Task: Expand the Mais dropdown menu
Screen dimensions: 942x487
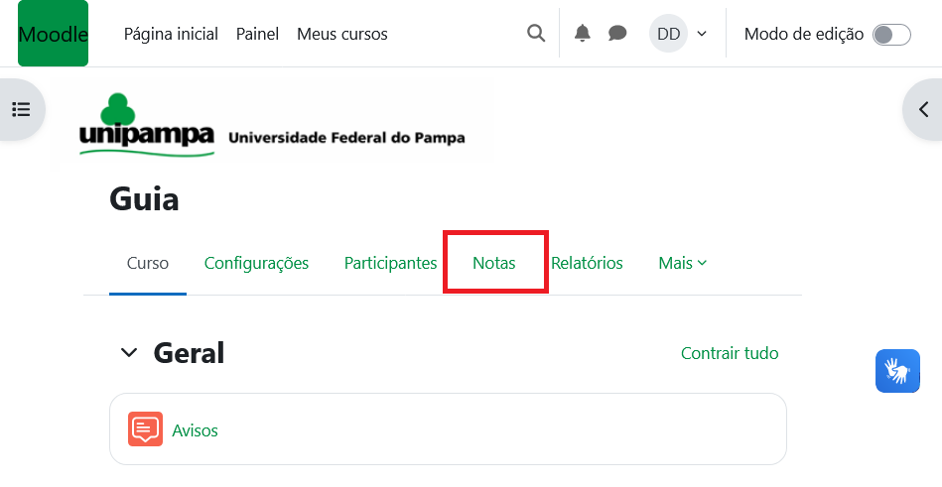Action: [x=683, y=263]
